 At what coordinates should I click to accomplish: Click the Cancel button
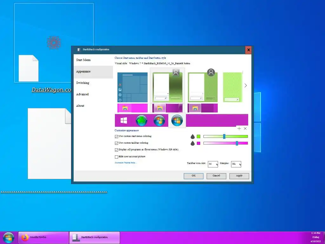216,176
